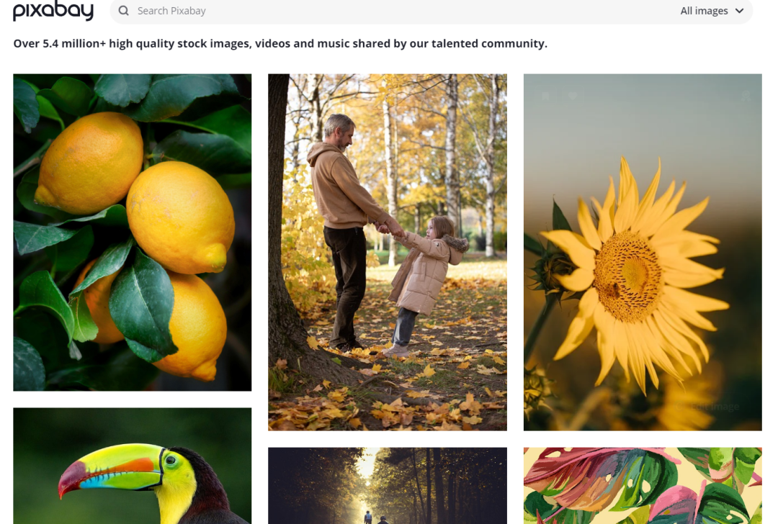The image size is (778, 524).
Task: Open the colorful tropical leaves illustration
Action: pyautogui.click(x=643, y=486)
